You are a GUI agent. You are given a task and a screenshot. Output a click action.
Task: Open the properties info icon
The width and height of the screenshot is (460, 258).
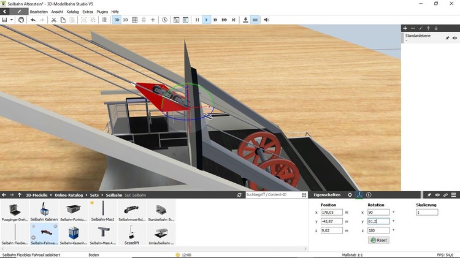pos(369,195)
